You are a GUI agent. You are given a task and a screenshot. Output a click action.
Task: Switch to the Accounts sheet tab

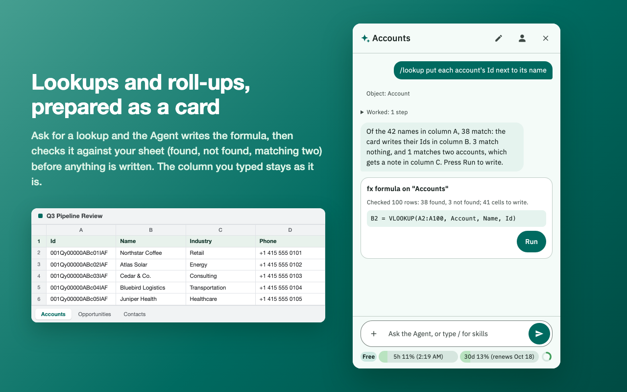coord(53,314)
